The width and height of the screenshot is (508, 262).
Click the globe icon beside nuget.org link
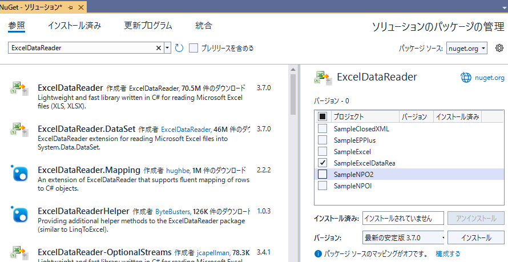[466, 78]
